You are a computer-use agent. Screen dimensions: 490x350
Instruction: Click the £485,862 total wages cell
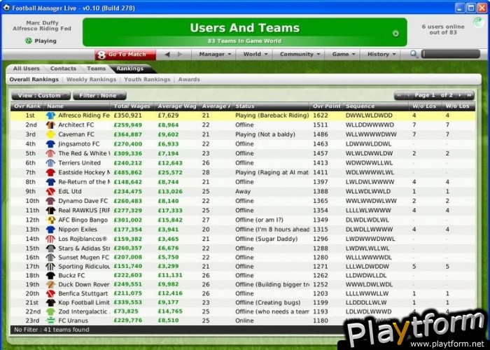(128, 172)
